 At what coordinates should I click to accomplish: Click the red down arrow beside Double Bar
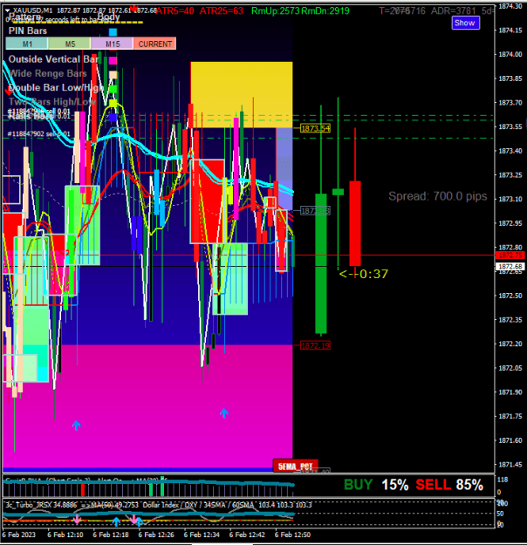(9, 91)
